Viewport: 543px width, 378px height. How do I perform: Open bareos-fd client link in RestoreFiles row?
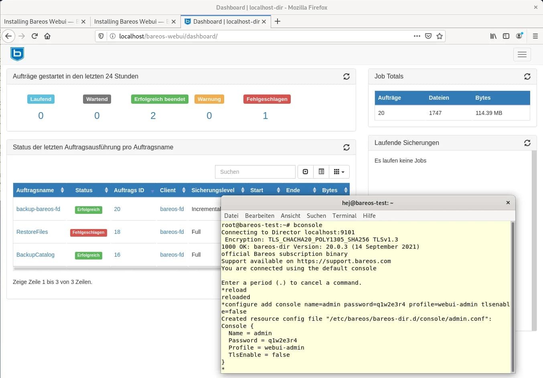pyautogui.click(x=172, y=232)
